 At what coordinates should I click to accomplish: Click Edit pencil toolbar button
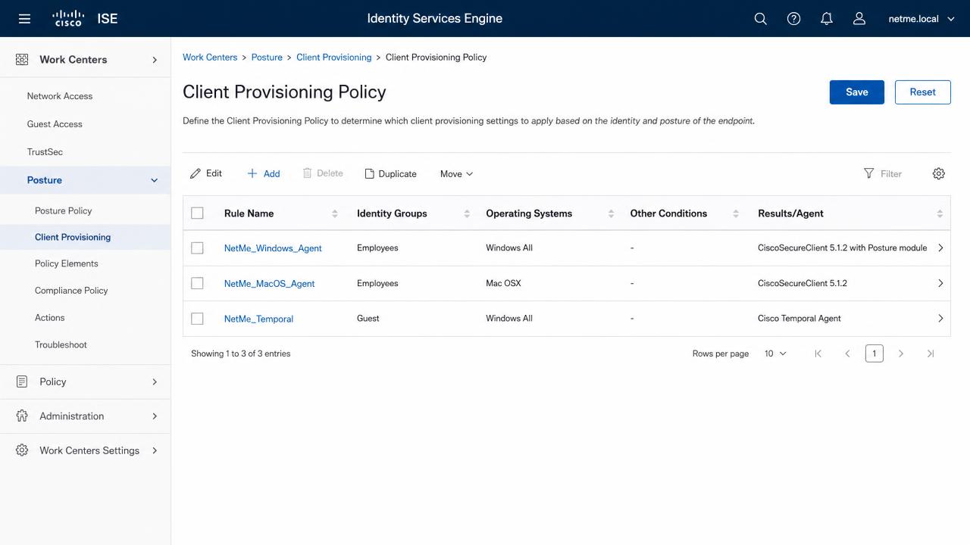coord(206,173)
